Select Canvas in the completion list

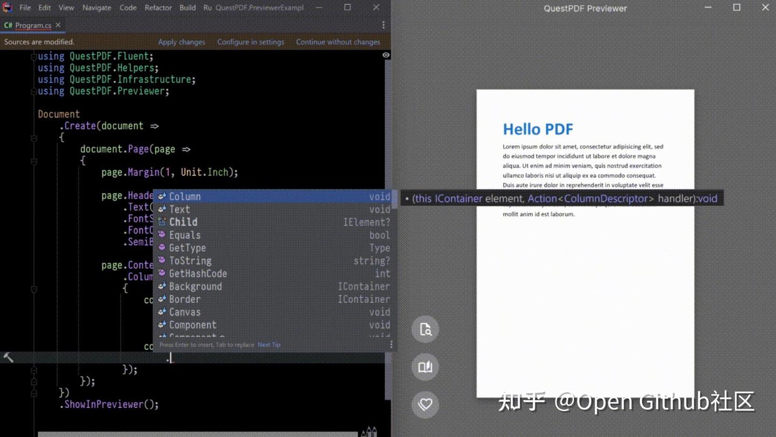pos(274,312)
